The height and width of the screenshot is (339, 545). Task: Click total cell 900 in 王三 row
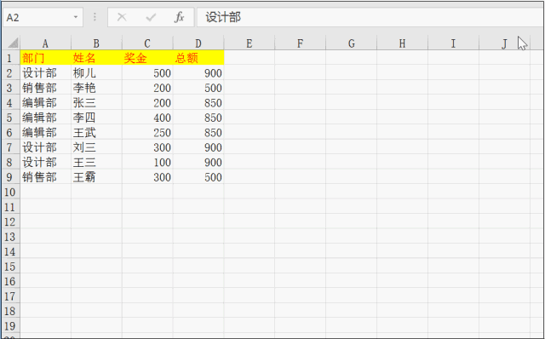[x=198, y=163]
